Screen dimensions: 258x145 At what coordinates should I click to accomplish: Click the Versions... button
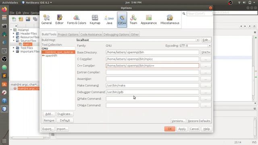[178, 121]
